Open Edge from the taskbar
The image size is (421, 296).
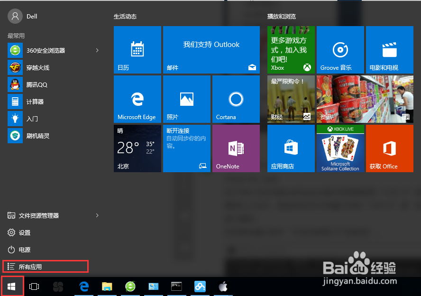tap(84, 287)
